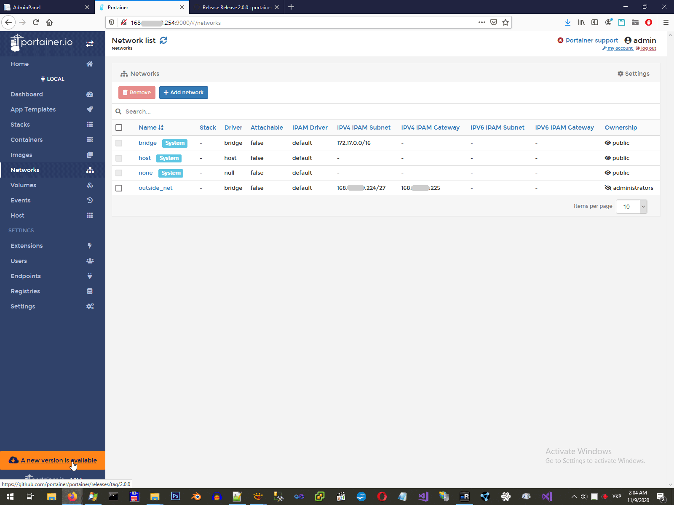Sort by IPV4 IPAM Subnet header
This screenshot has height=505, width=674.
[x=364, y=128]
